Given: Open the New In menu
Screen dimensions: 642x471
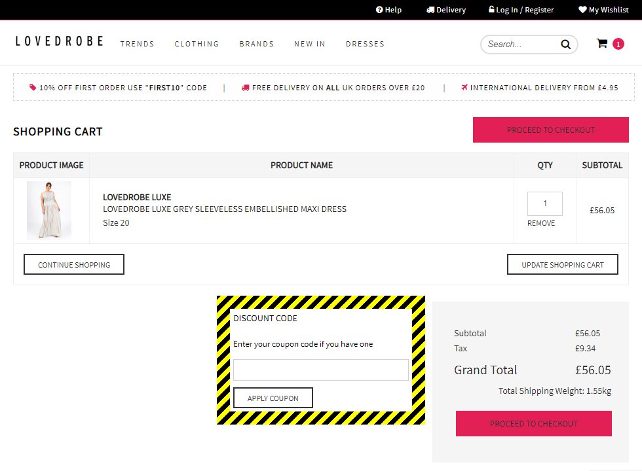Looking at the screenshot, I should [309, 44].
